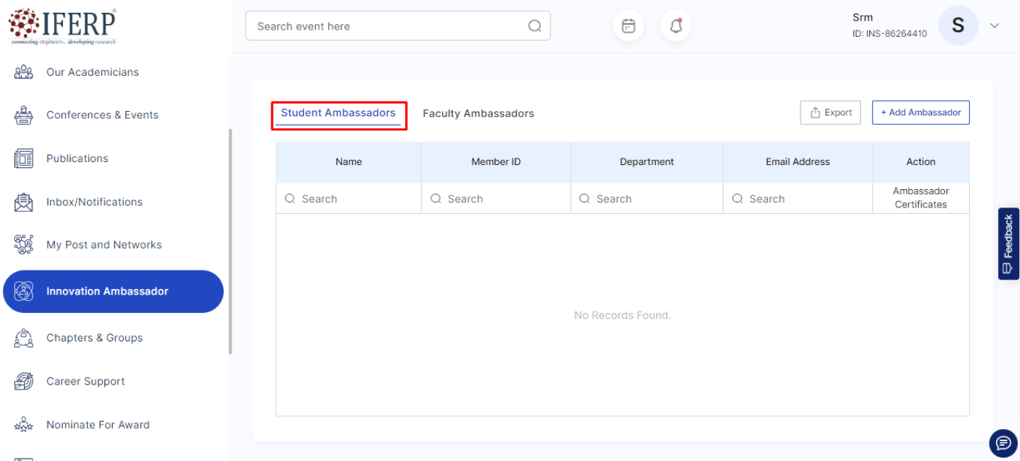The image size is (1020, 461).
Task: Click the Export button
Action: tap(830, 113)
